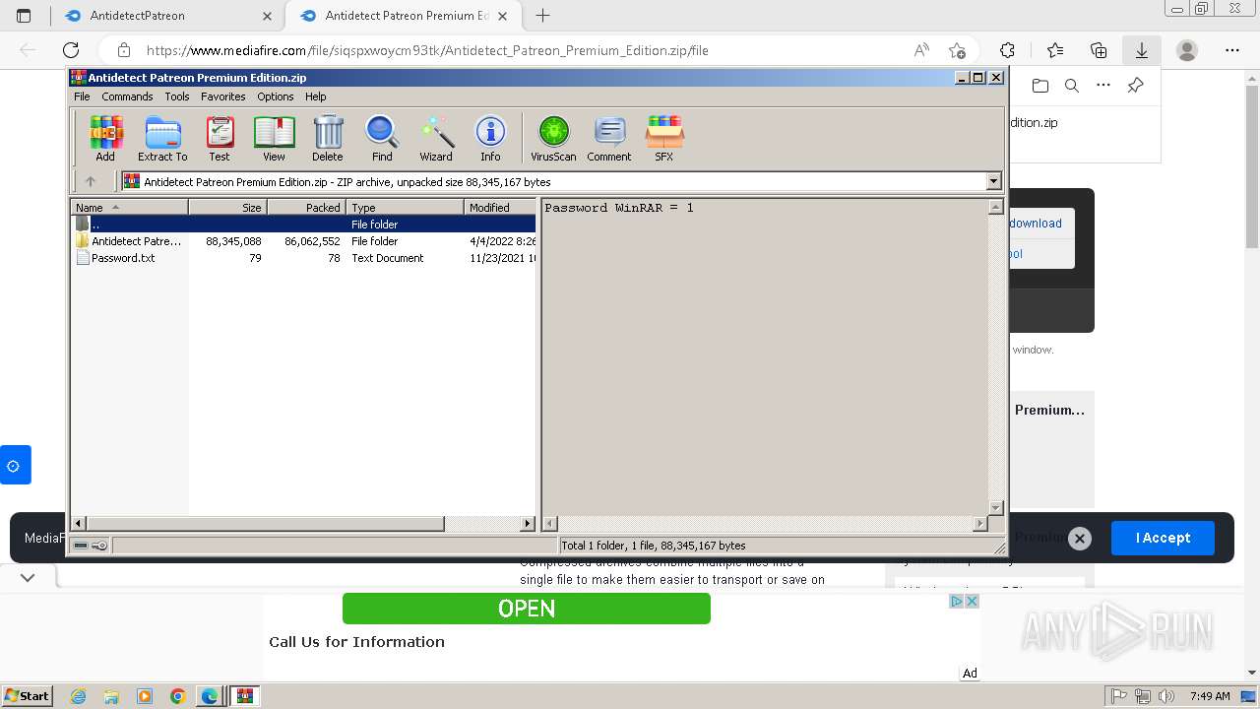
Task: Click the browser address bar URL
Action: pyautogui.click(x=427, y=50)
